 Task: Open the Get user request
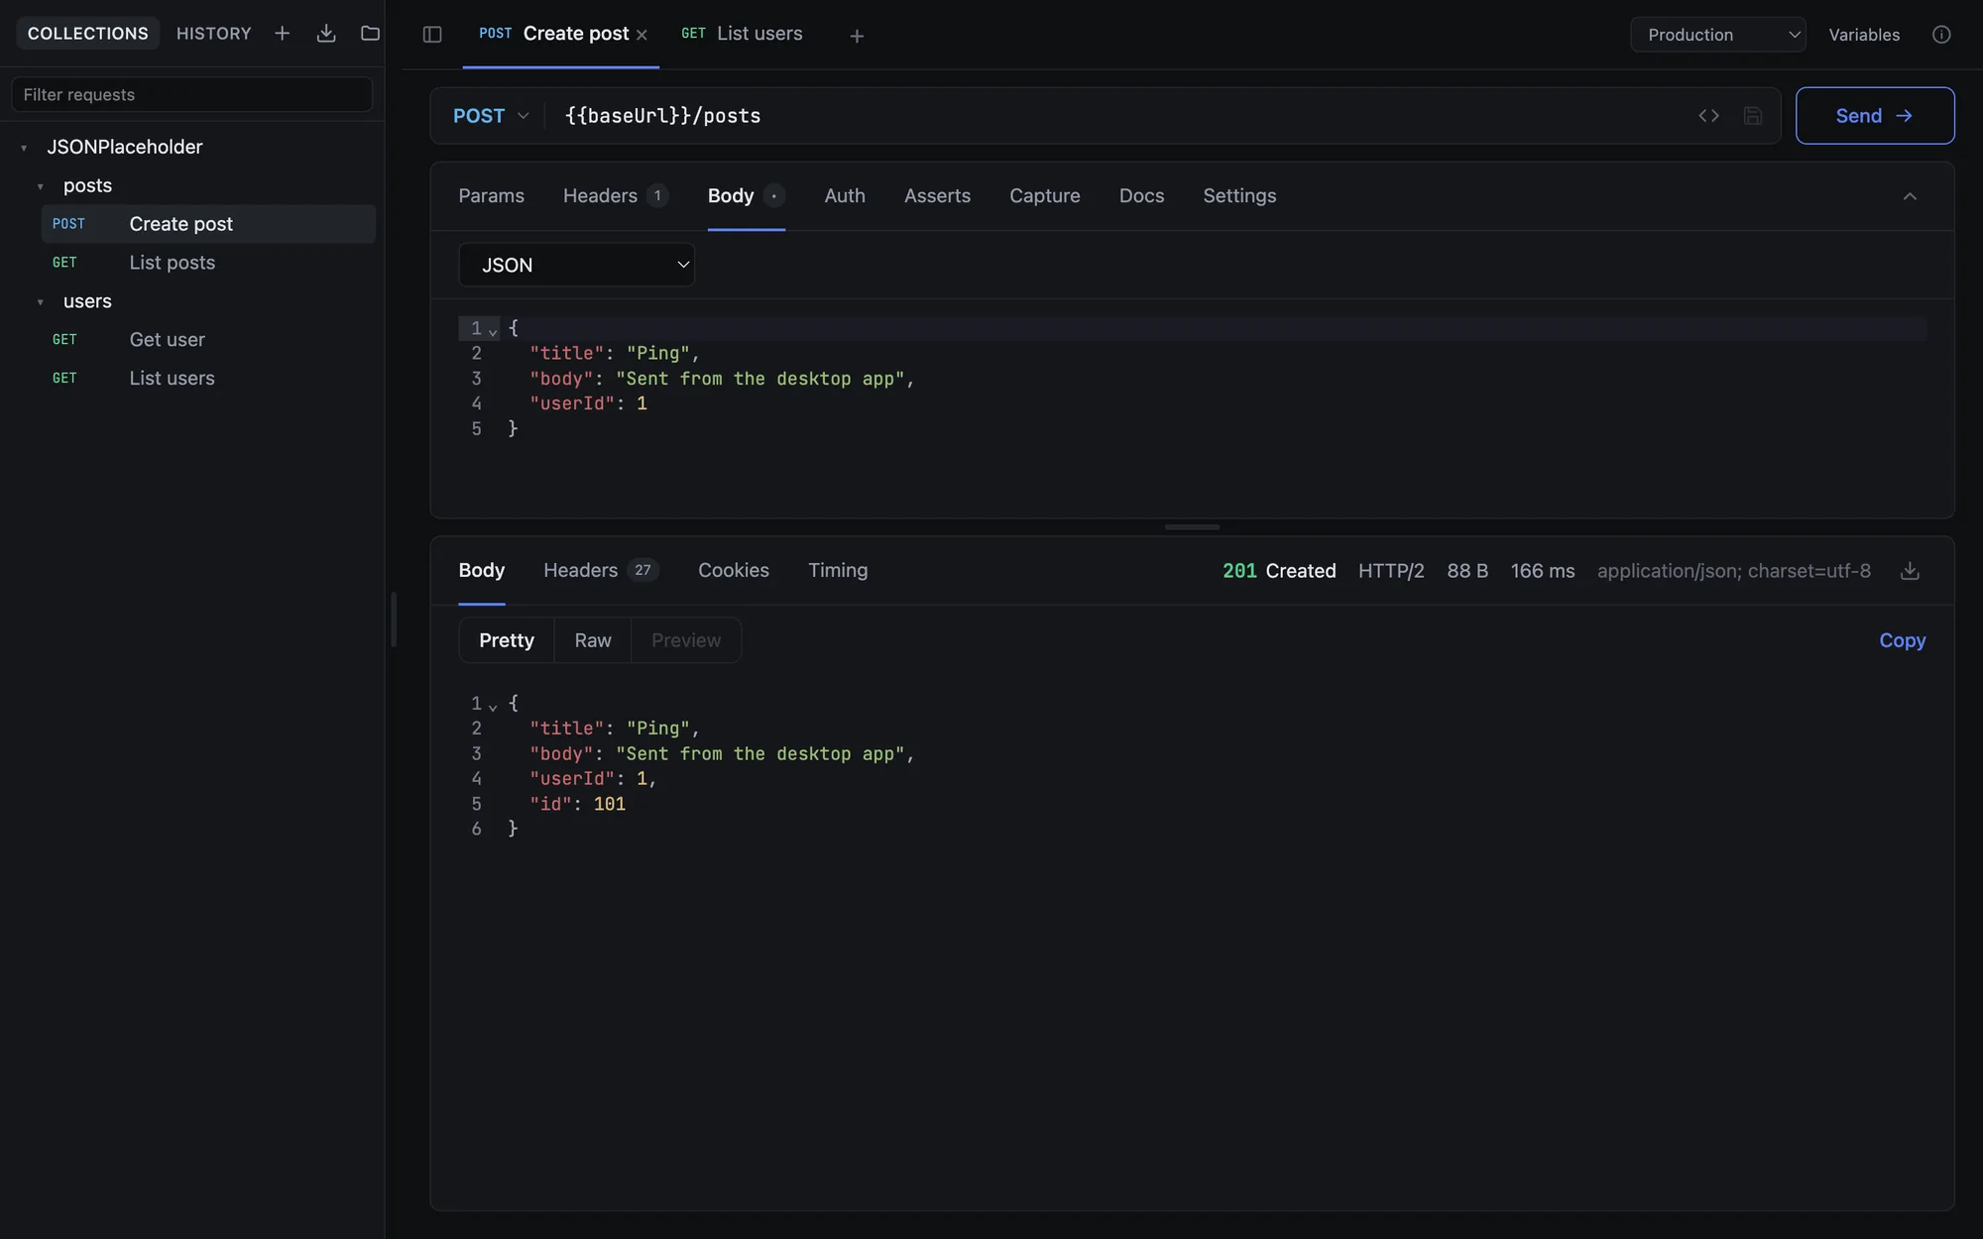(208, 340)
